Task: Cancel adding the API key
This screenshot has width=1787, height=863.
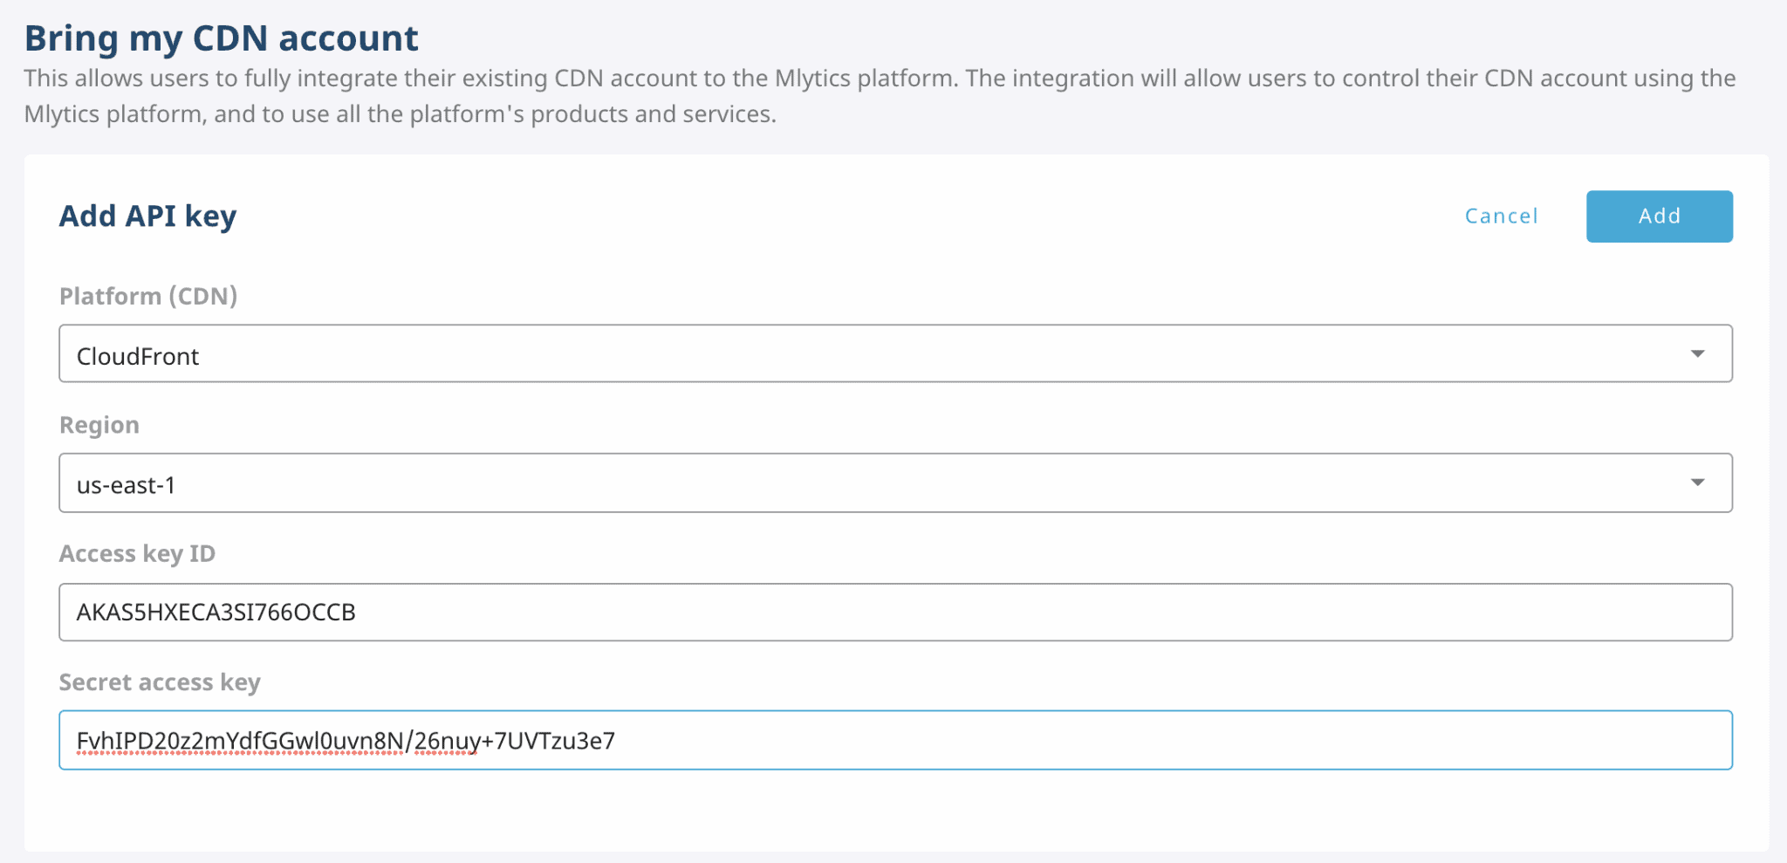Action: (x=1501, y=216)
